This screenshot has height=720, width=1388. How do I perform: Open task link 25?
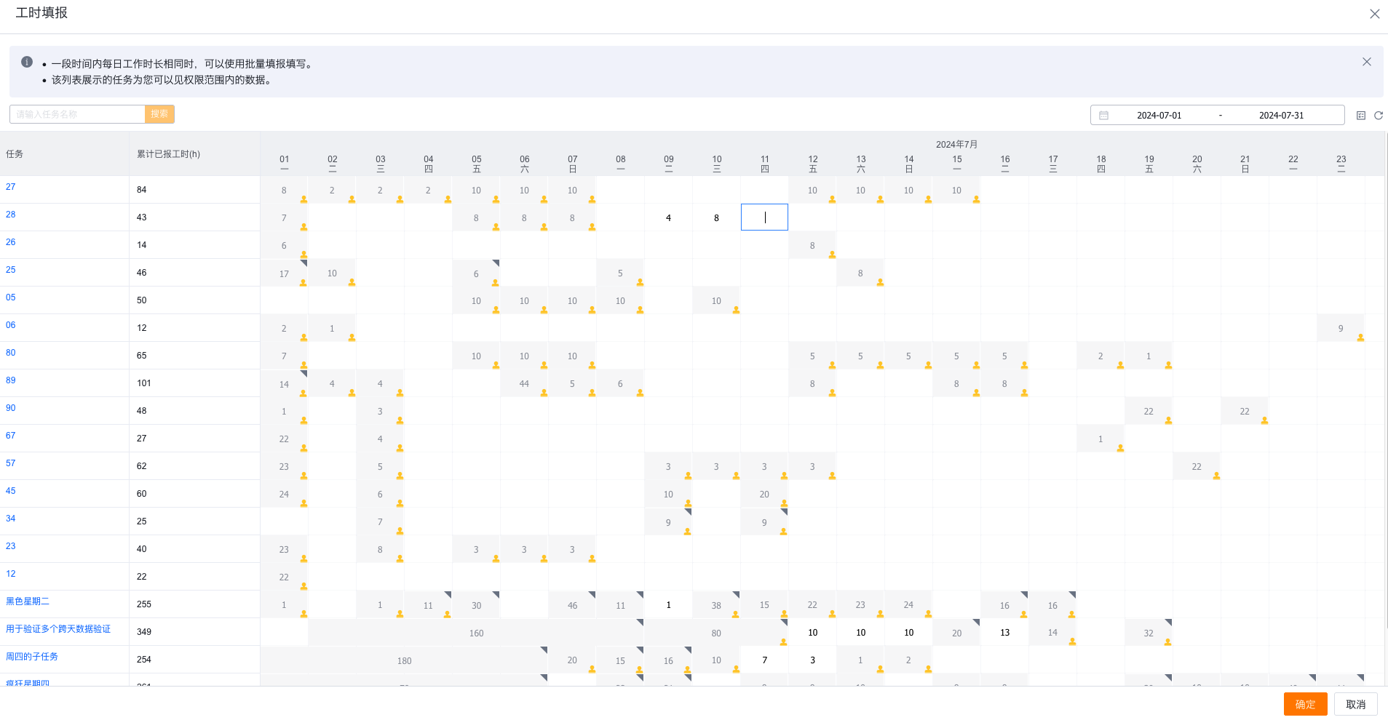click(x=11, y=270)
